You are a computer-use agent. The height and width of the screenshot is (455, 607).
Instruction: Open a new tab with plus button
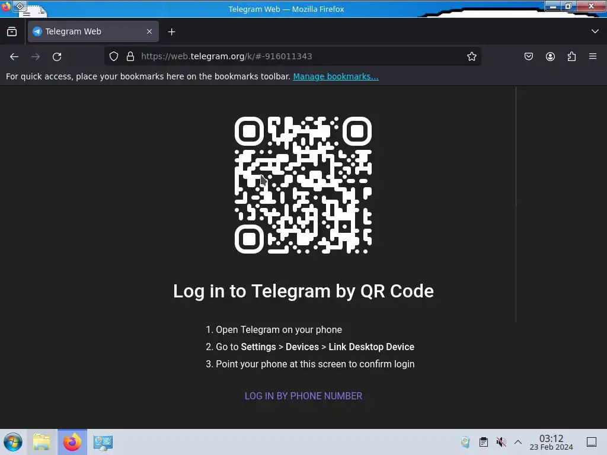tap(171, 32)
